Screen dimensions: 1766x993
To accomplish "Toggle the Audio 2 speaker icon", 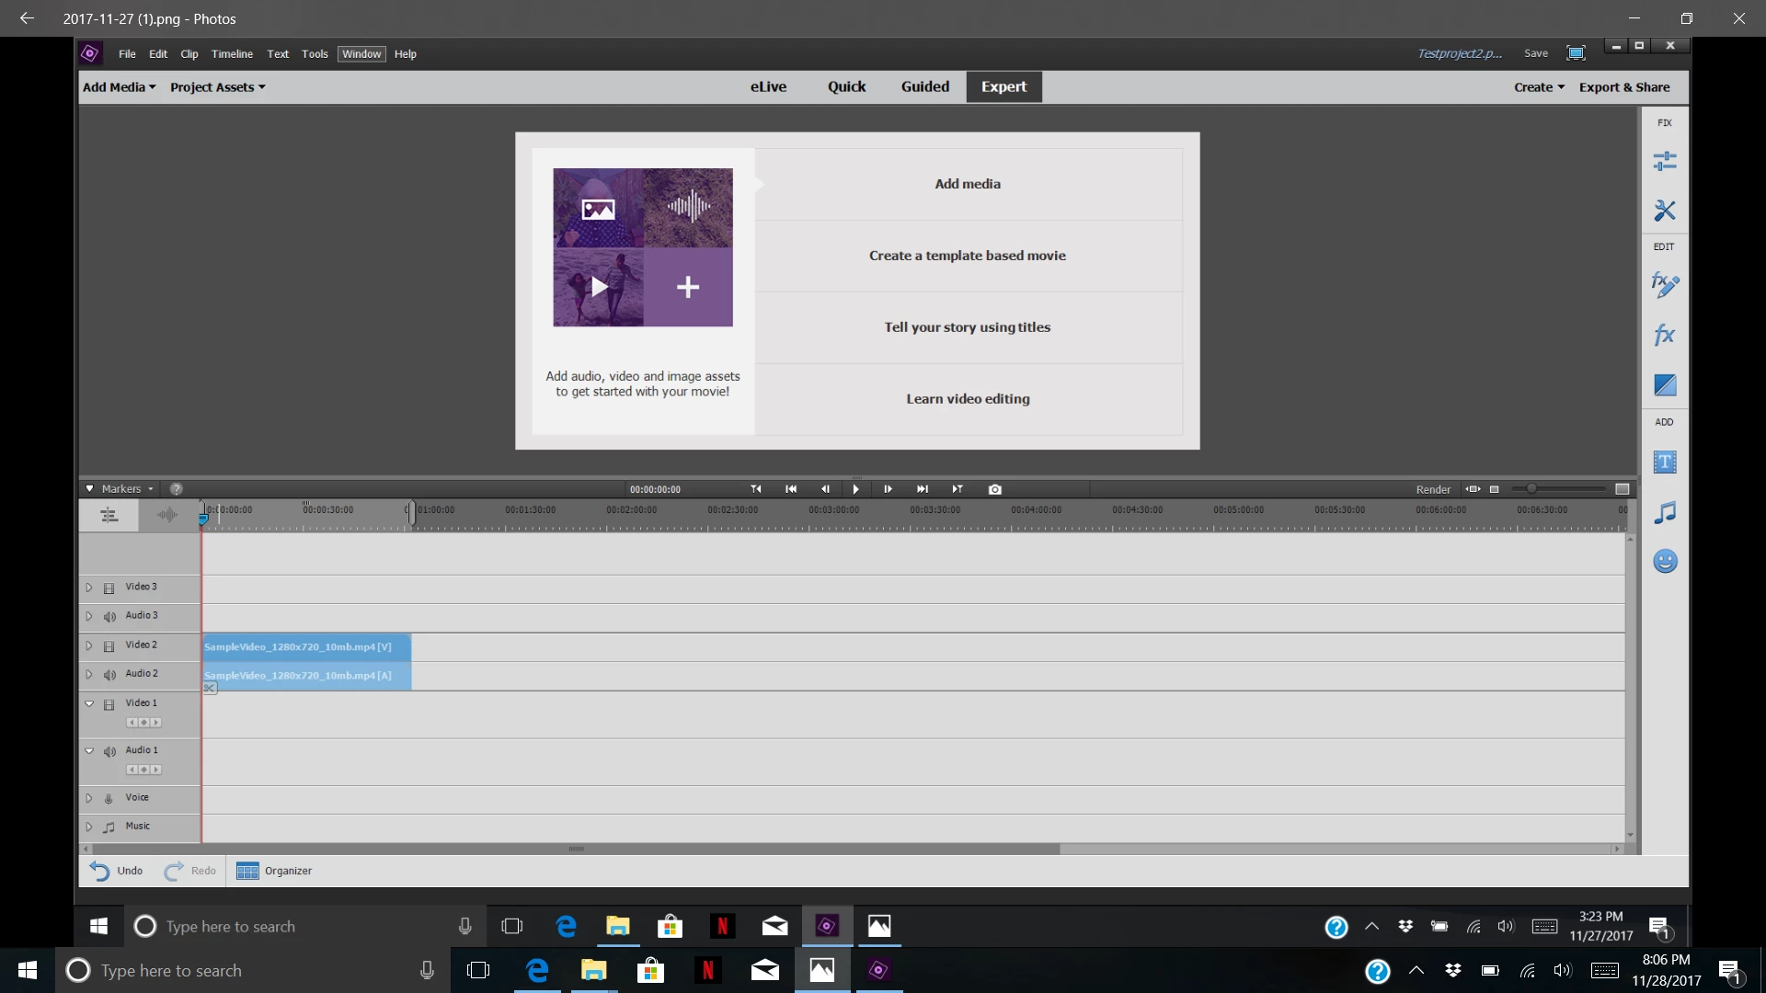I will pos(109,674).
